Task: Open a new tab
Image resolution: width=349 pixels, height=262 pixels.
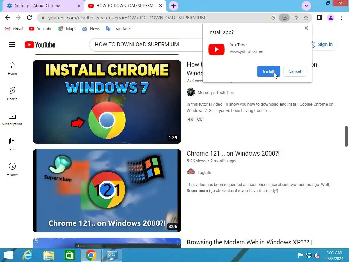Action: click(173, 6)
